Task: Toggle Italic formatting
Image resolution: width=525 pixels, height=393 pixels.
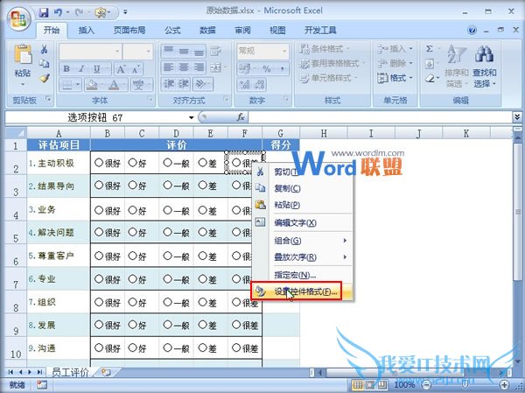Action: [x=81, y=69]
